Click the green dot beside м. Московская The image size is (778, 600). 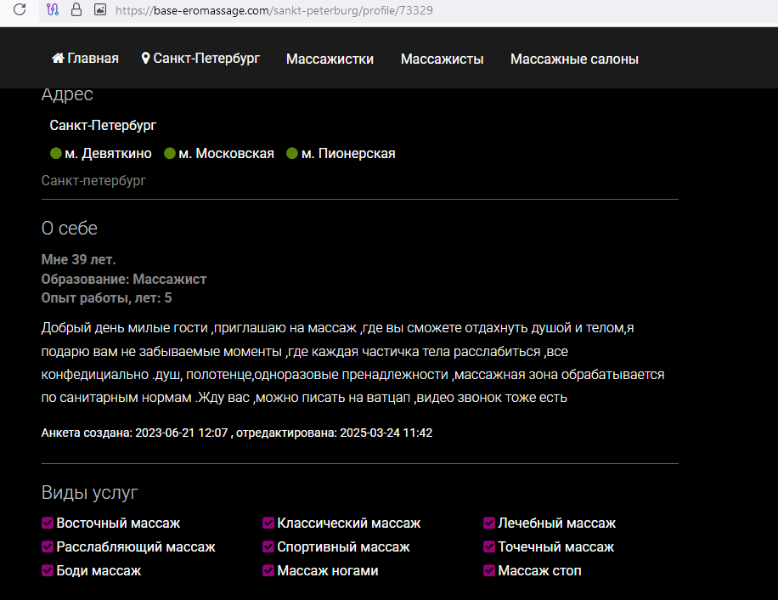(x=170, y=154)
